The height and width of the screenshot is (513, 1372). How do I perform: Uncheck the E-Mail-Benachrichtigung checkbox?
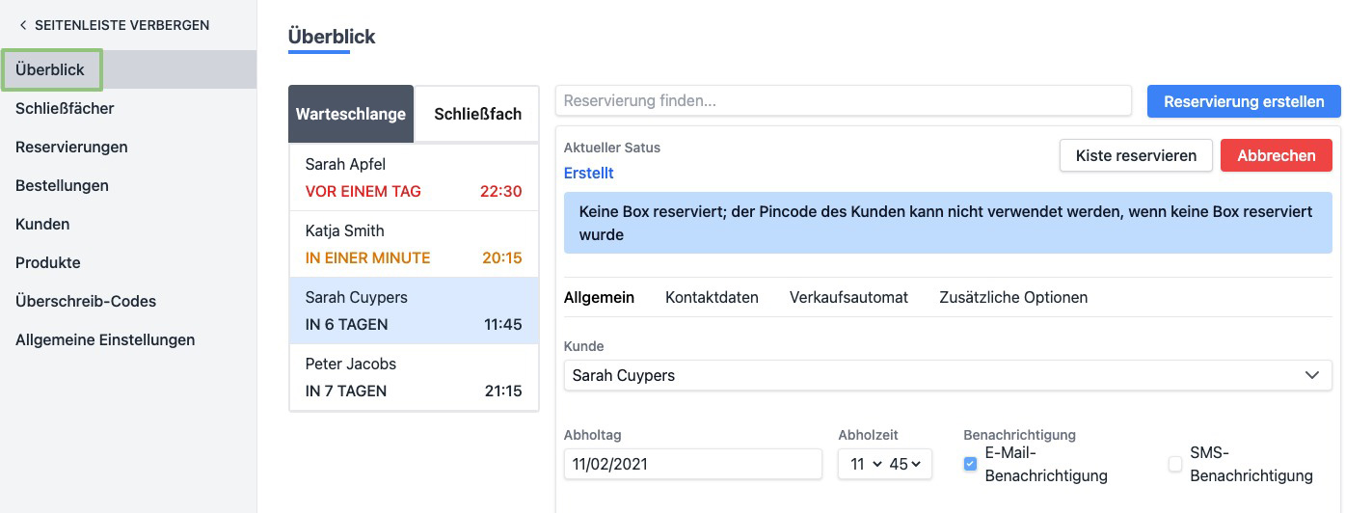(x=970, y=464)
